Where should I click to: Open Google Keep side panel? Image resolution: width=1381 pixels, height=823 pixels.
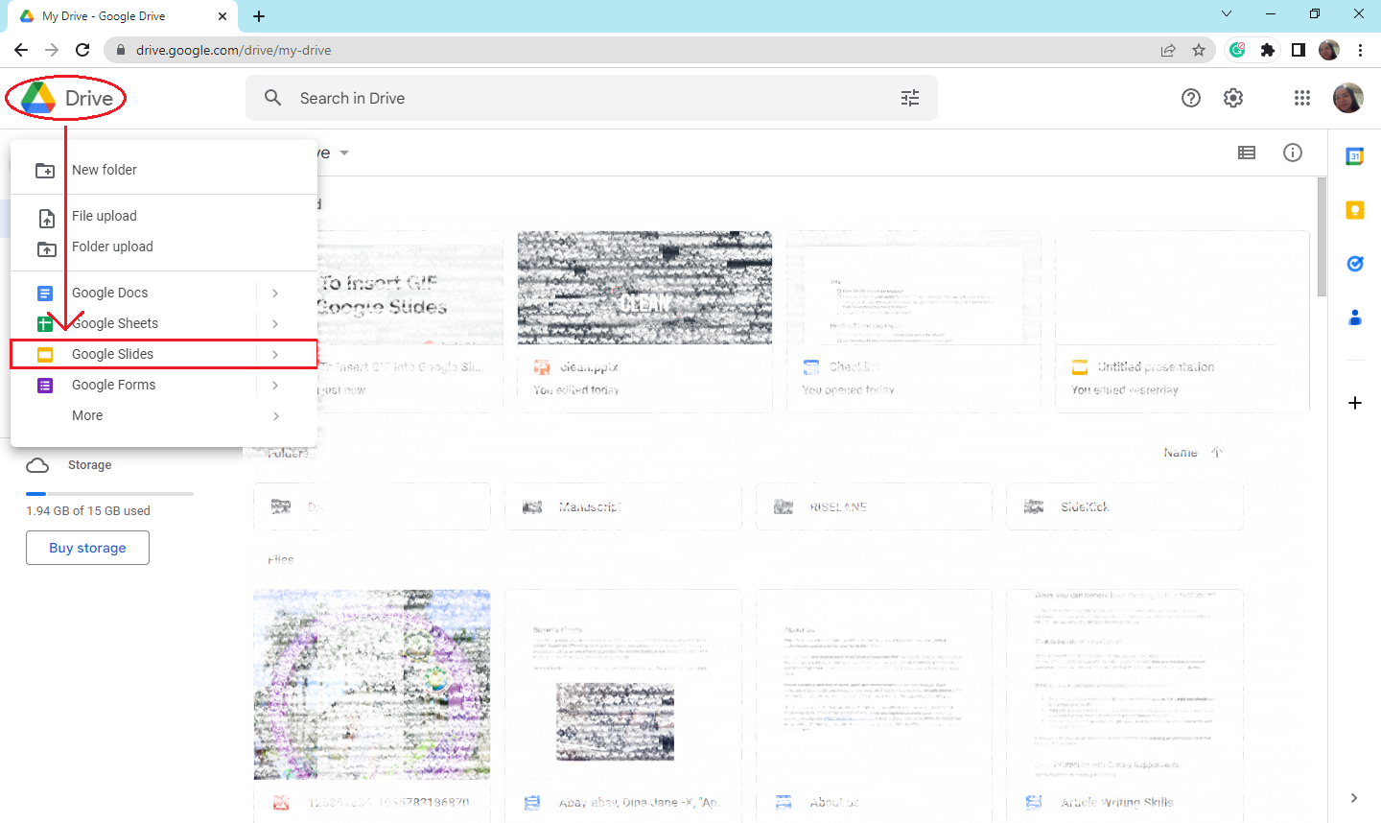1354,210
